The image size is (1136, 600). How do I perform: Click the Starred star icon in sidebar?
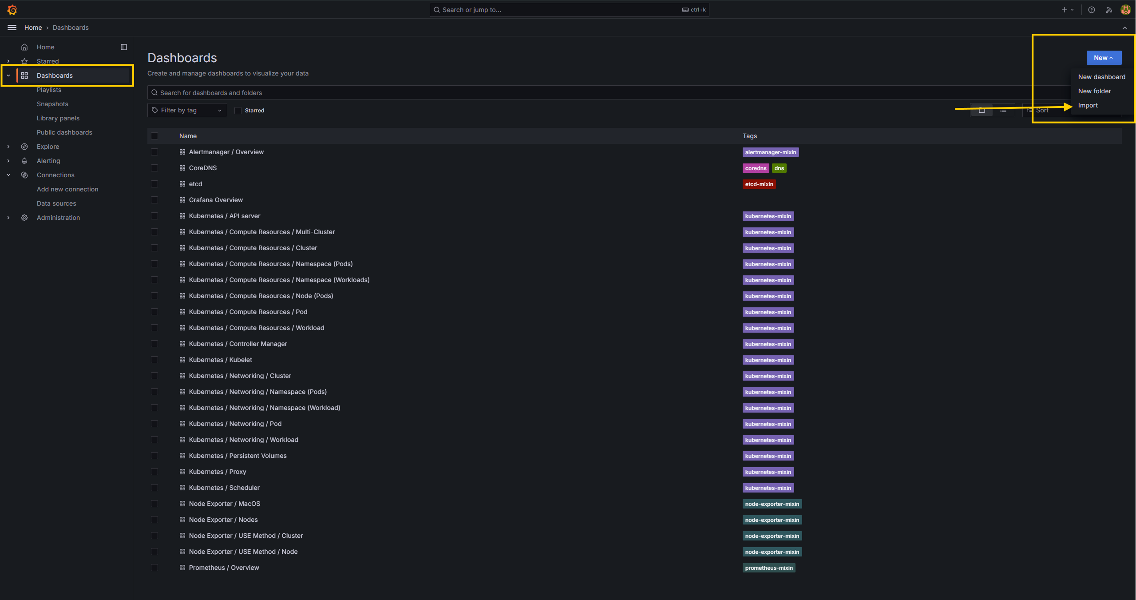(x=24, y=61)
